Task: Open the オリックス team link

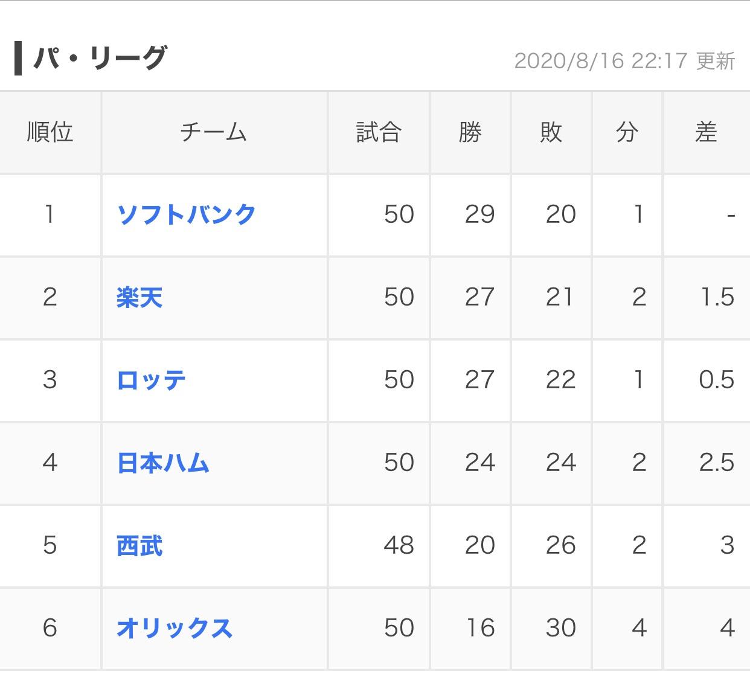Action: pos(175,628)
